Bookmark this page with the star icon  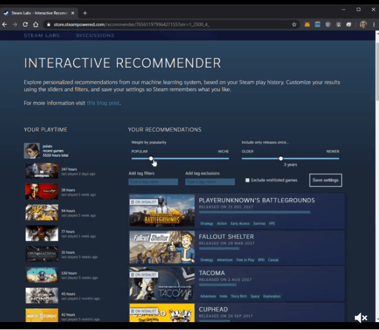pos(294,24)
